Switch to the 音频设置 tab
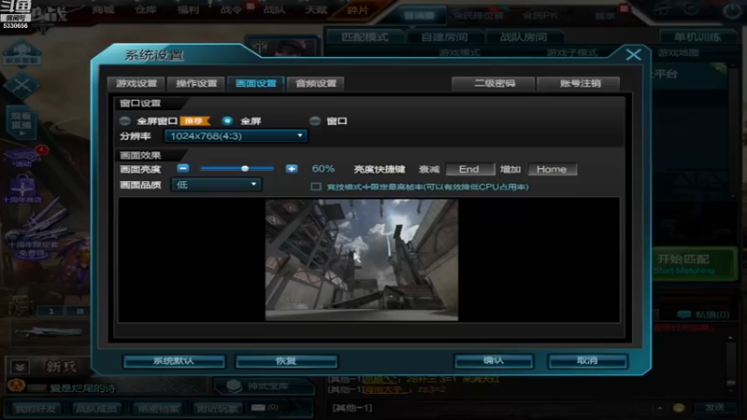This screenshot has width=747, height=420. [316, 83]
